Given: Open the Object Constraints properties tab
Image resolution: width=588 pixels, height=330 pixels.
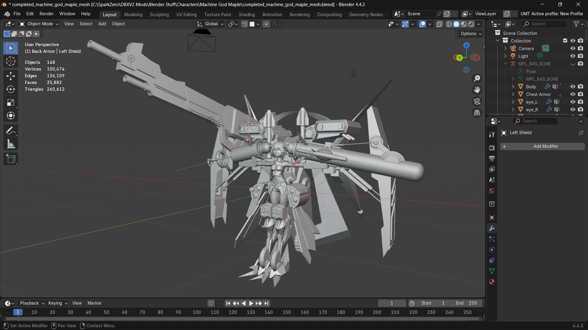Looking at the screenshot, I should (x=492, y=260).
